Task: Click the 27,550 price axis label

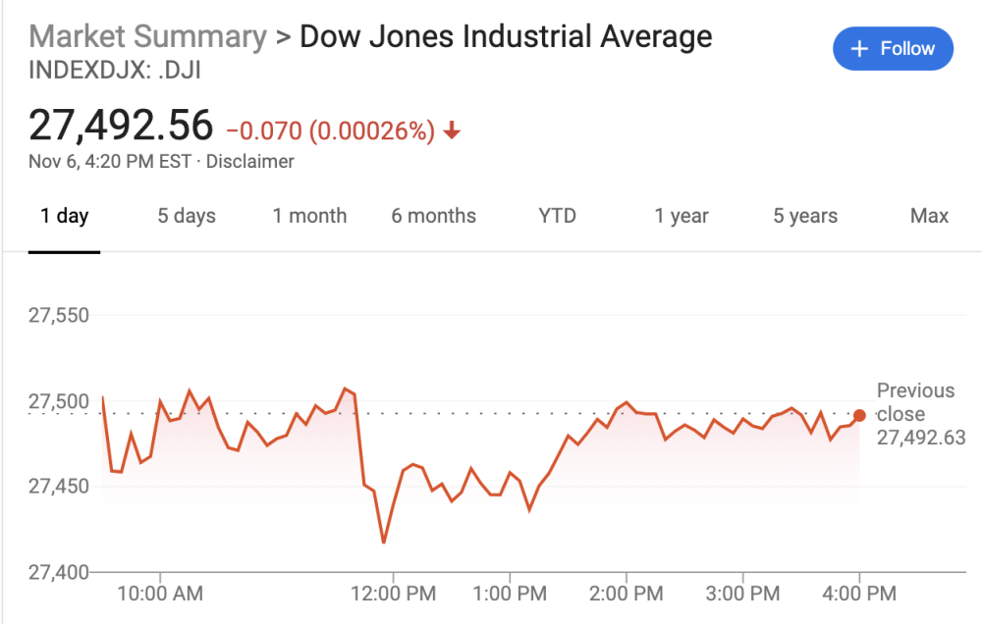Action: [x=59, y=316]
